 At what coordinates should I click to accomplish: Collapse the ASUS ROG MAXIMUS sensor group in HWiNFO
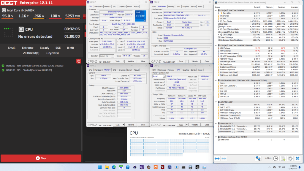[x=216, y=80]
